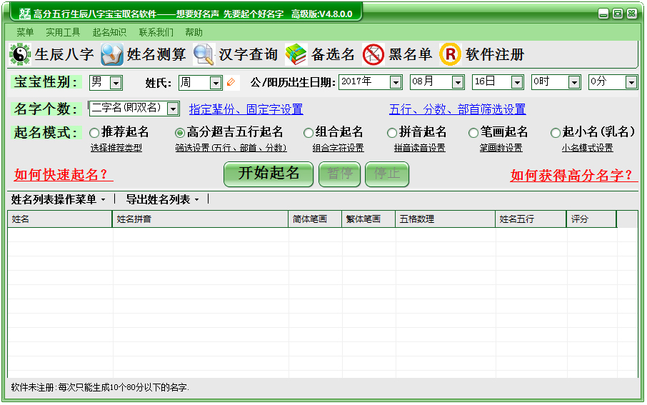647x405 pixels.
Task: Close the naming software window
Action: (x=632, y=14)
